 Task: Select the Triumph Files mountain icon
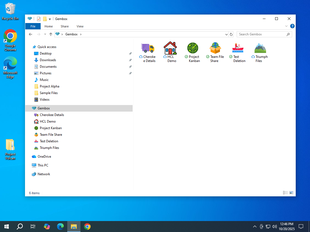[260, 48]
